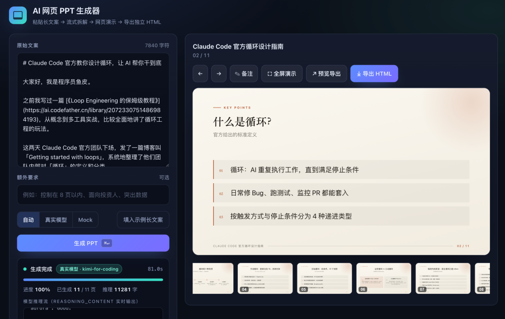Click the 81.0s elapsed time
505x319 pixels.
point(155,269)
